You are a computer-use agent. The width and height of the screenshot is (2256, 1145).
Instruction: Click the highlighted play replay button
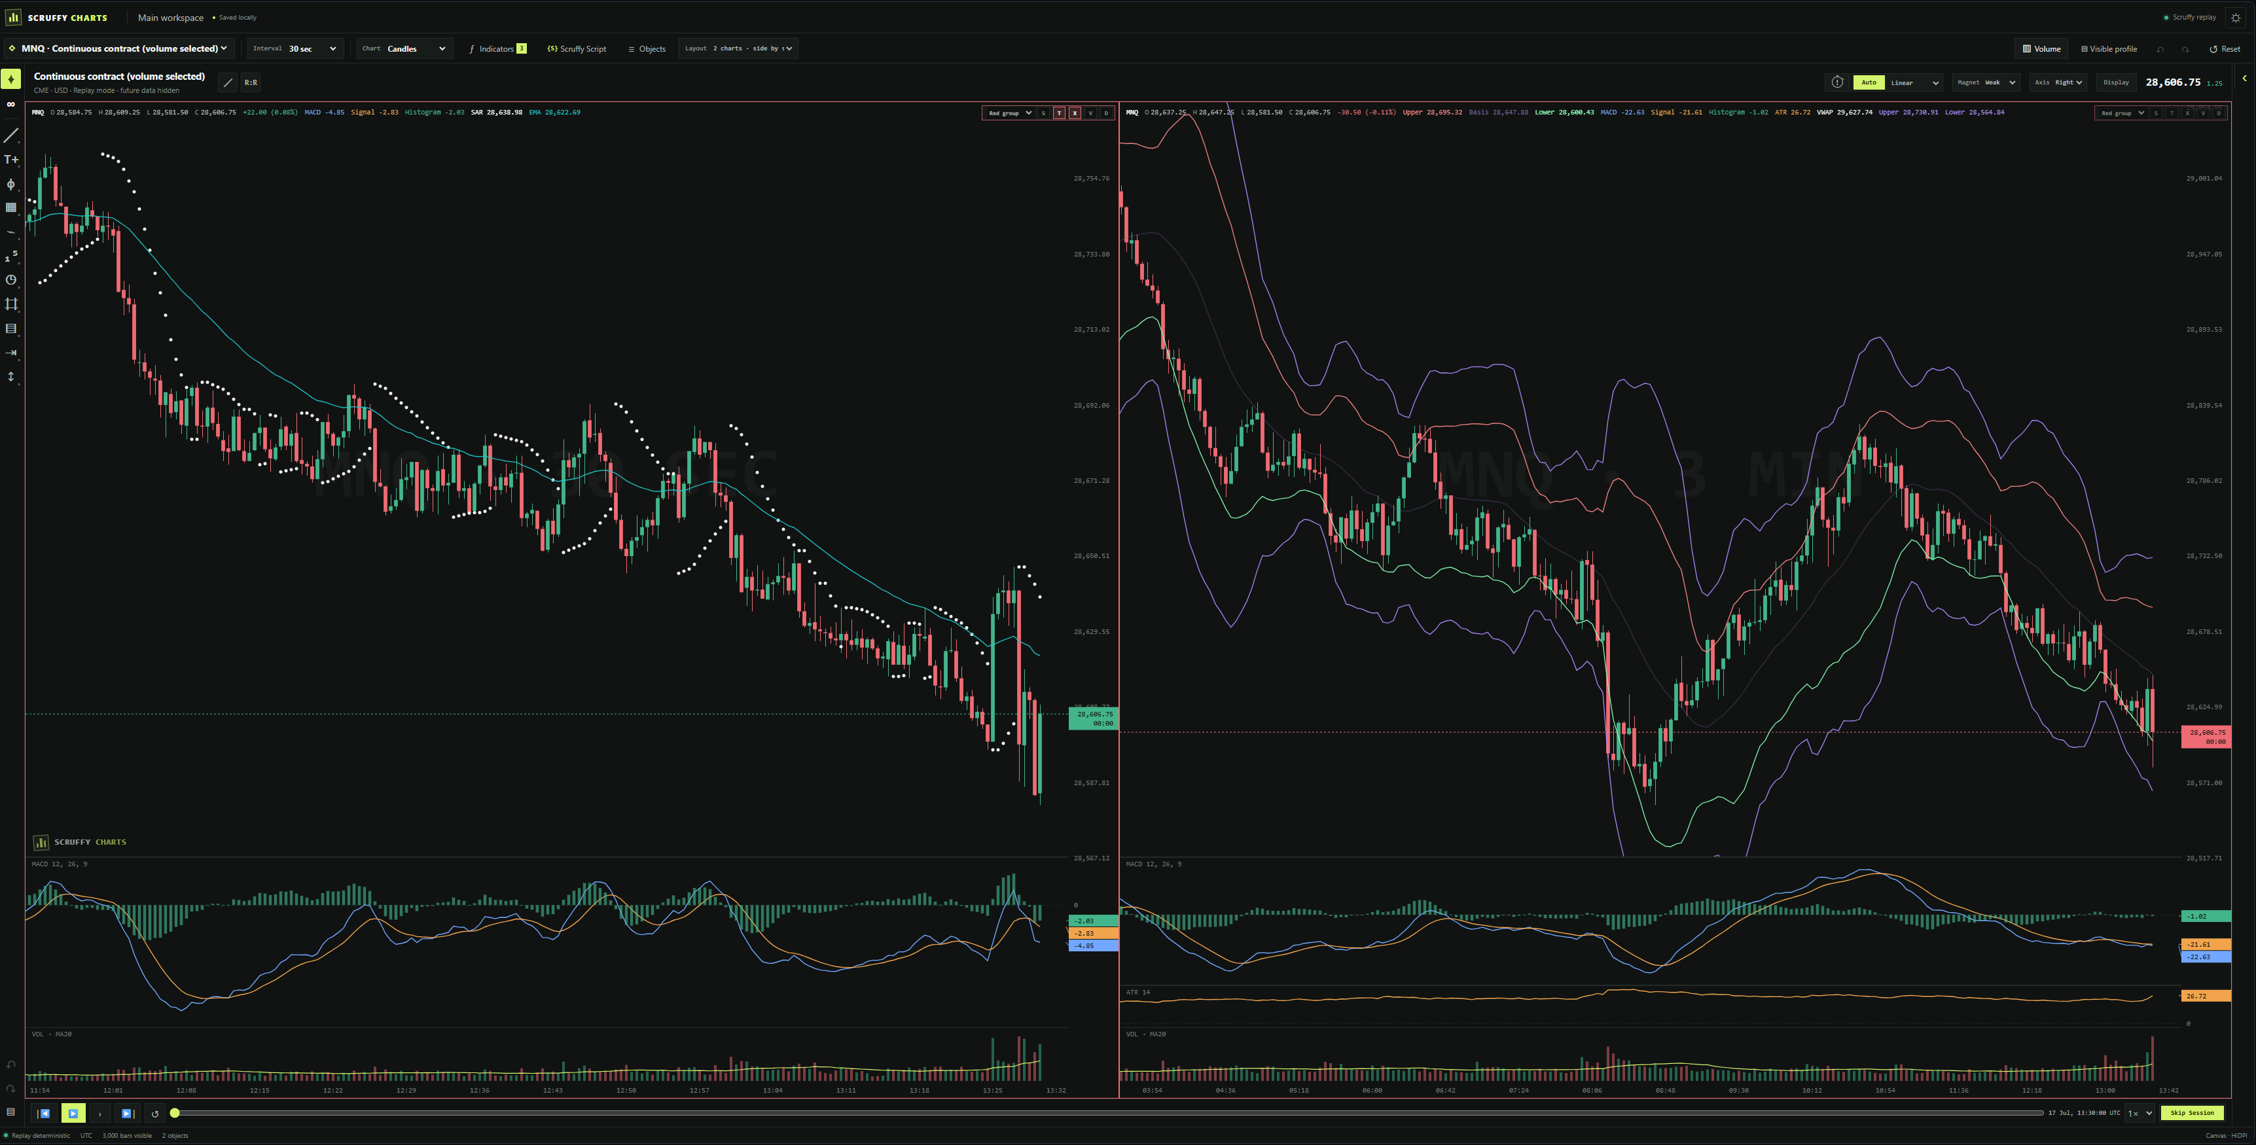73,1114
